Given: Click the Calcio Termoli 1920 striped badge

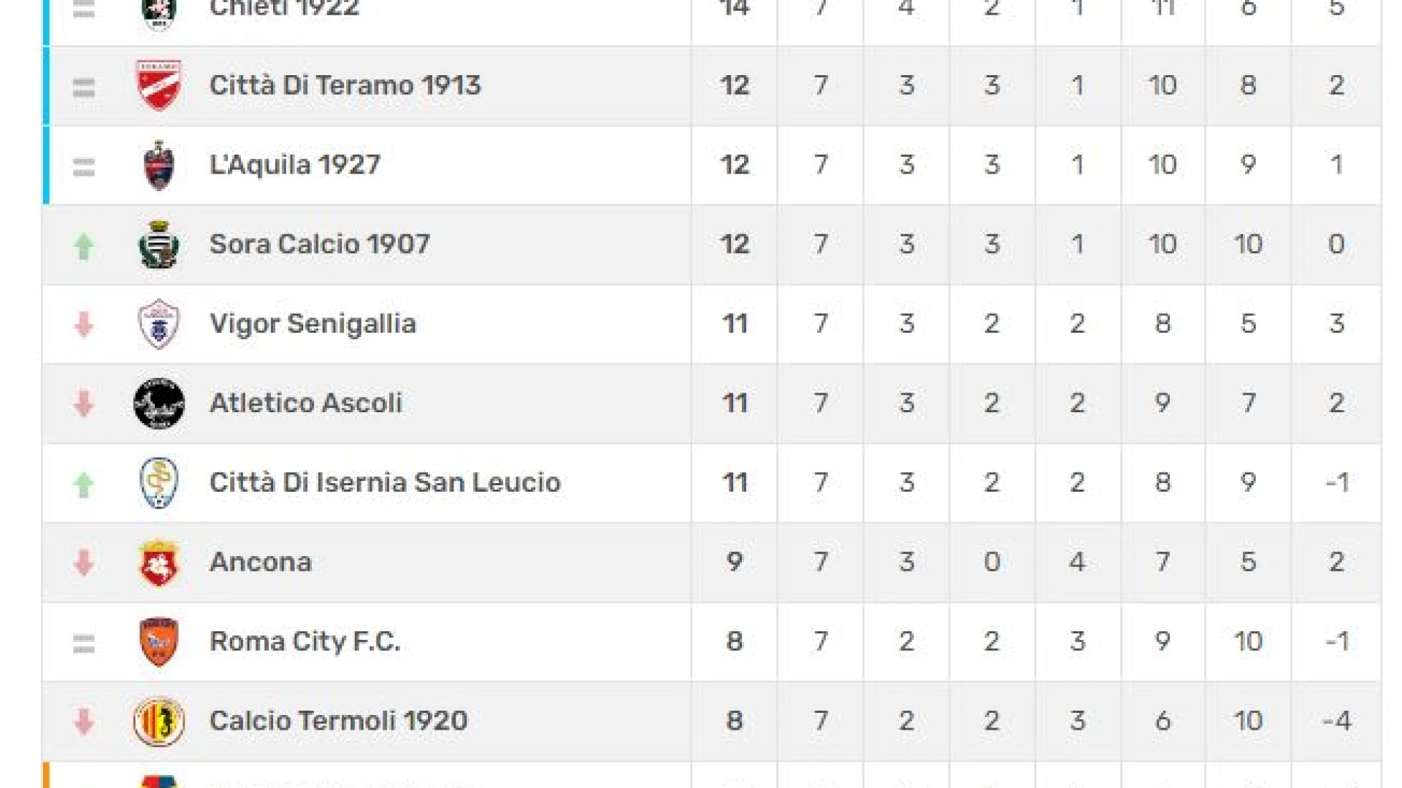Looking at the screenshot, I should [x=159, y=722].
